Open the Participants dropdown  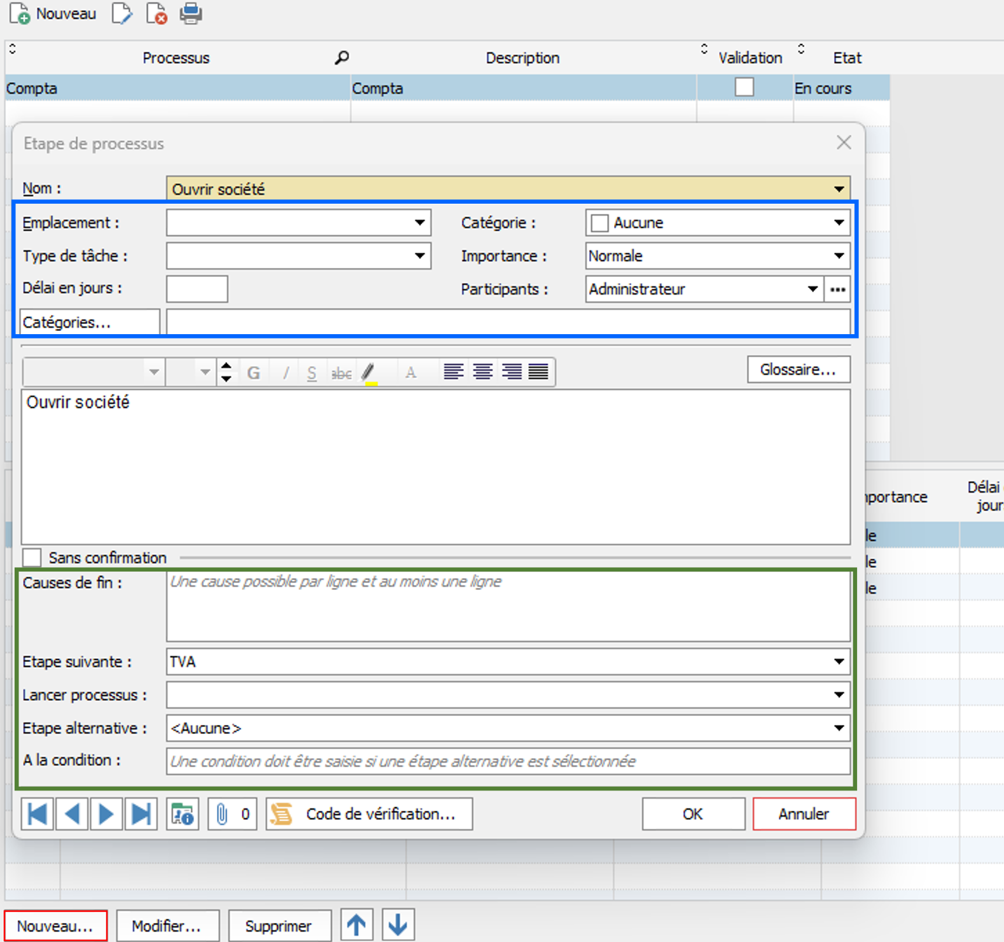coord(812,289)
